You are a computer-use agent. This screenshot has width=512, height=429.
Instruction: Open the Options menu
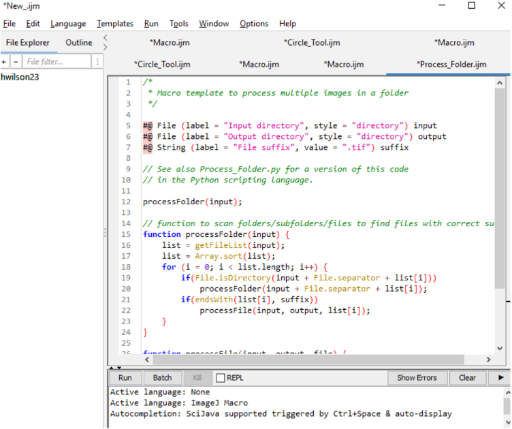click(x=254, y=24)
